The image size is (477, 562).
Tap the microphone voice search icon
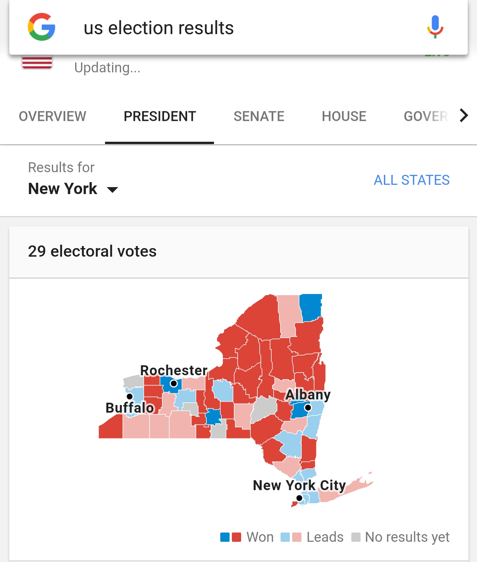pyautogui.click(x=435, y=27)
